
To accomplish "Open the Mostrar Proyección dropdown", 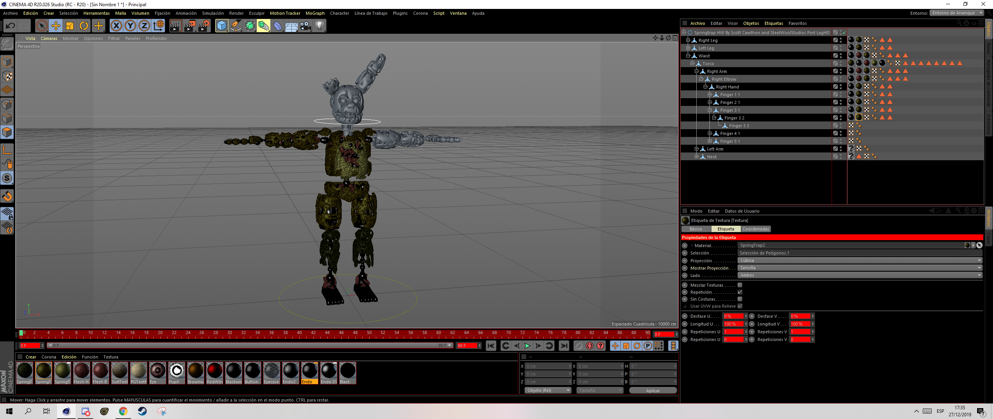I will pyautogui.click(x=860, y=268).
